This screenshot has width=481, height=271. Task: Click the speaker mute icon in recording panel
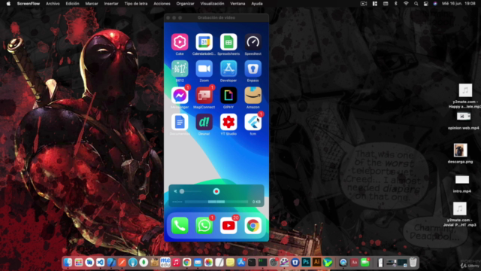(x=175, y=191)
